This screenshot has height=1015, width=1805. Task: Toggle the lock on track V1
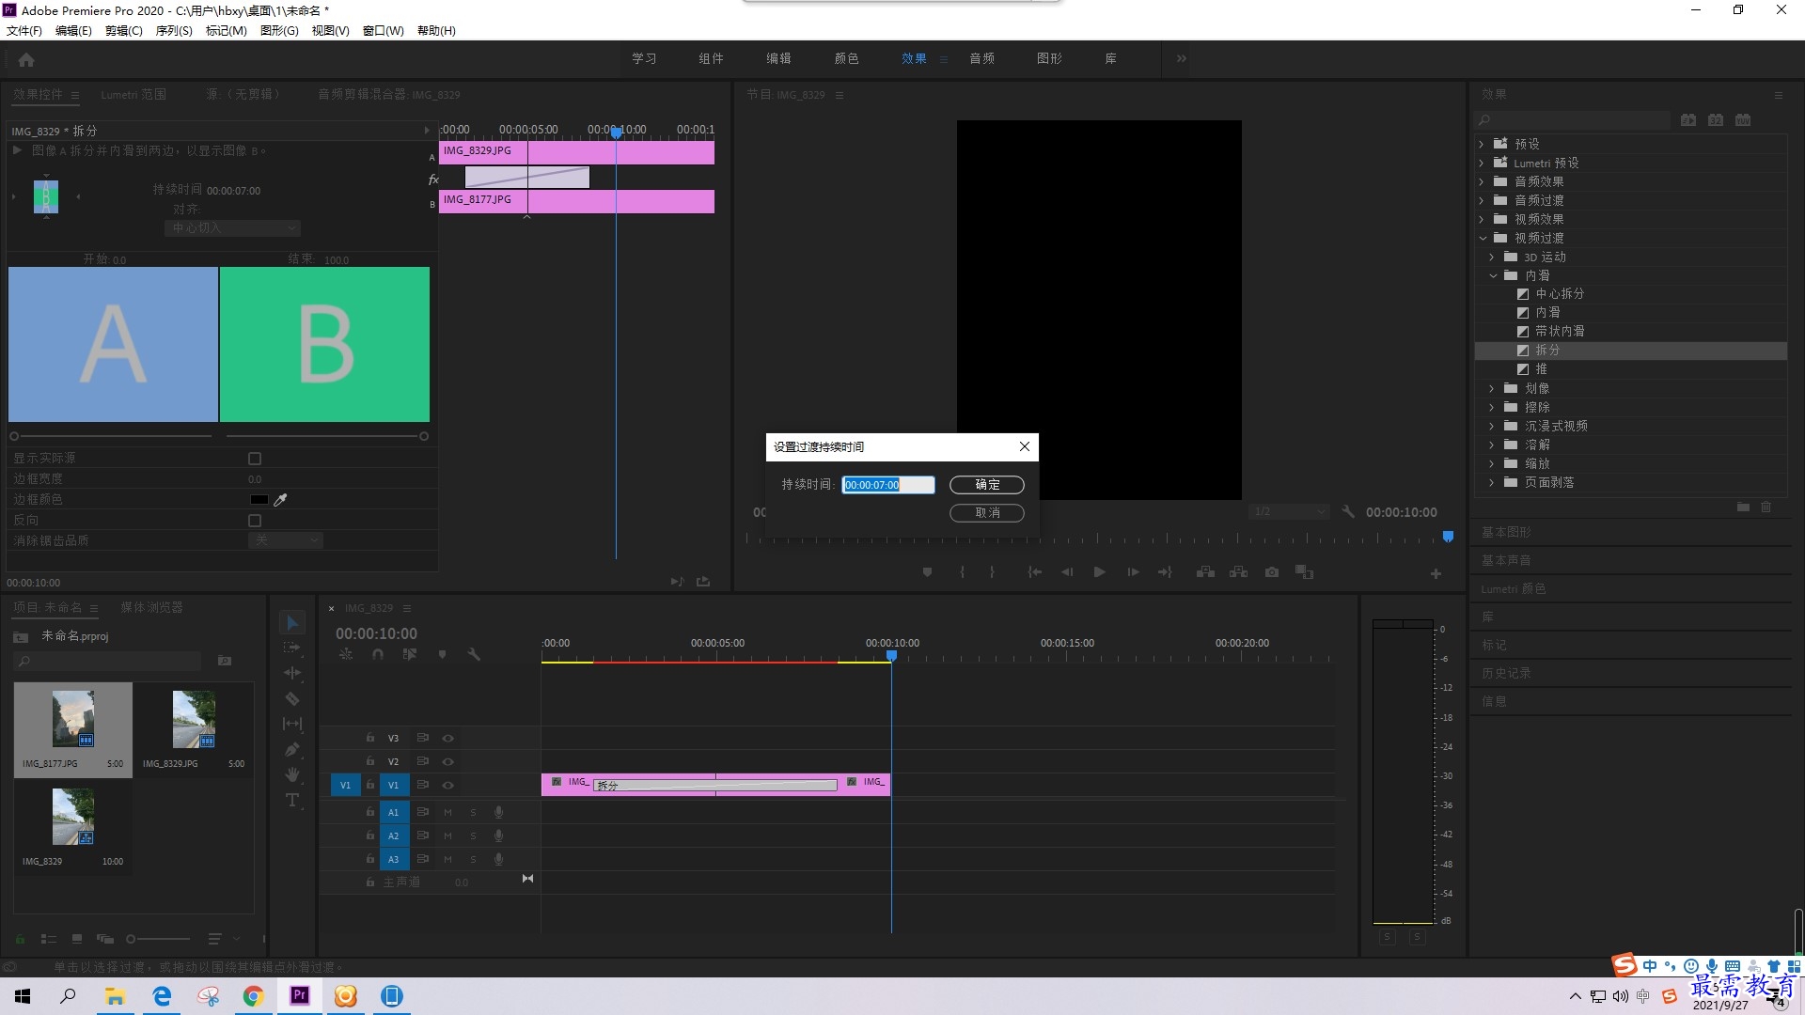click(370, 785)
